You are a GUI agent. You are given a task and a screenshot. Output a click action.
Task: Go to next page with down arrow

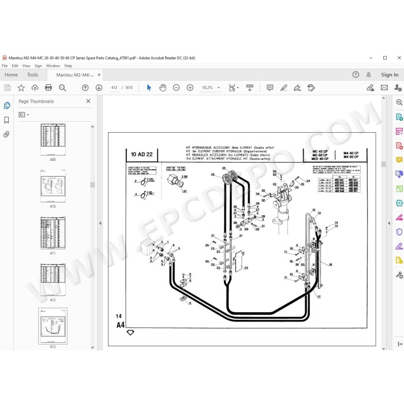click(x=99, y=88)
